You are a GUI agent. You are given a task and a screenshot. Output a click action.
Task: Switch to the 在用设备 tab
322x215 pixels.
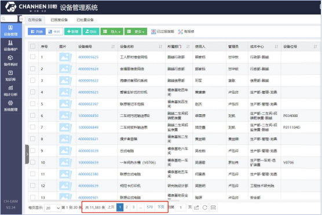[35, 20]
